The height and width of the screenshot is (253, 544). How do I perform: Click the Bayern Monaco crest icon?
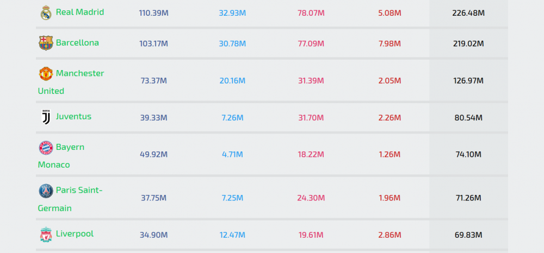pyautogui.click(x=46, y=148)
